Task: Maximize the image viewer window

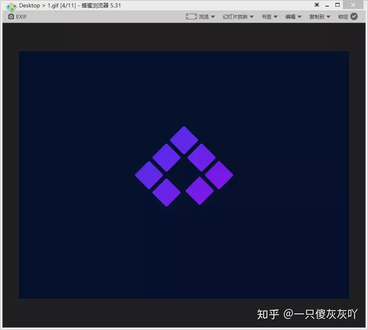Action: [x=337, y=5]
